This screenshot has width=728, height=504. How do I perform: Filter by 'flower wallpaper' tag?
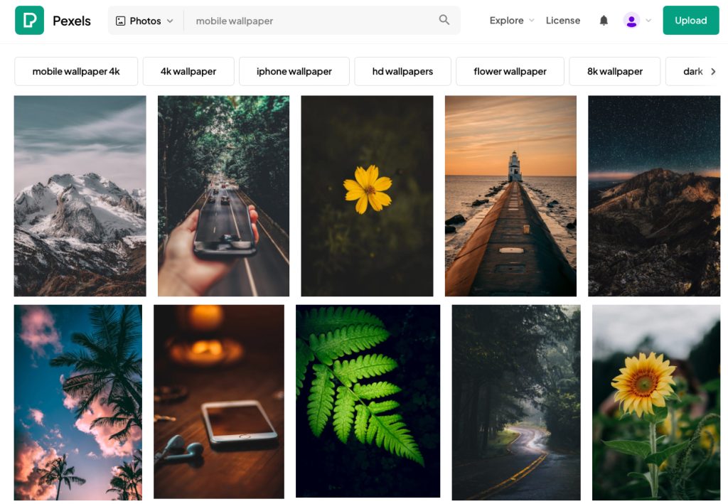[x=510, y=71]
